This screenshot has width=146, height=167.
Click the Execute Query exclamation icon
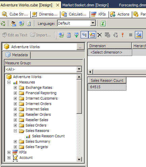pos(123,35)
